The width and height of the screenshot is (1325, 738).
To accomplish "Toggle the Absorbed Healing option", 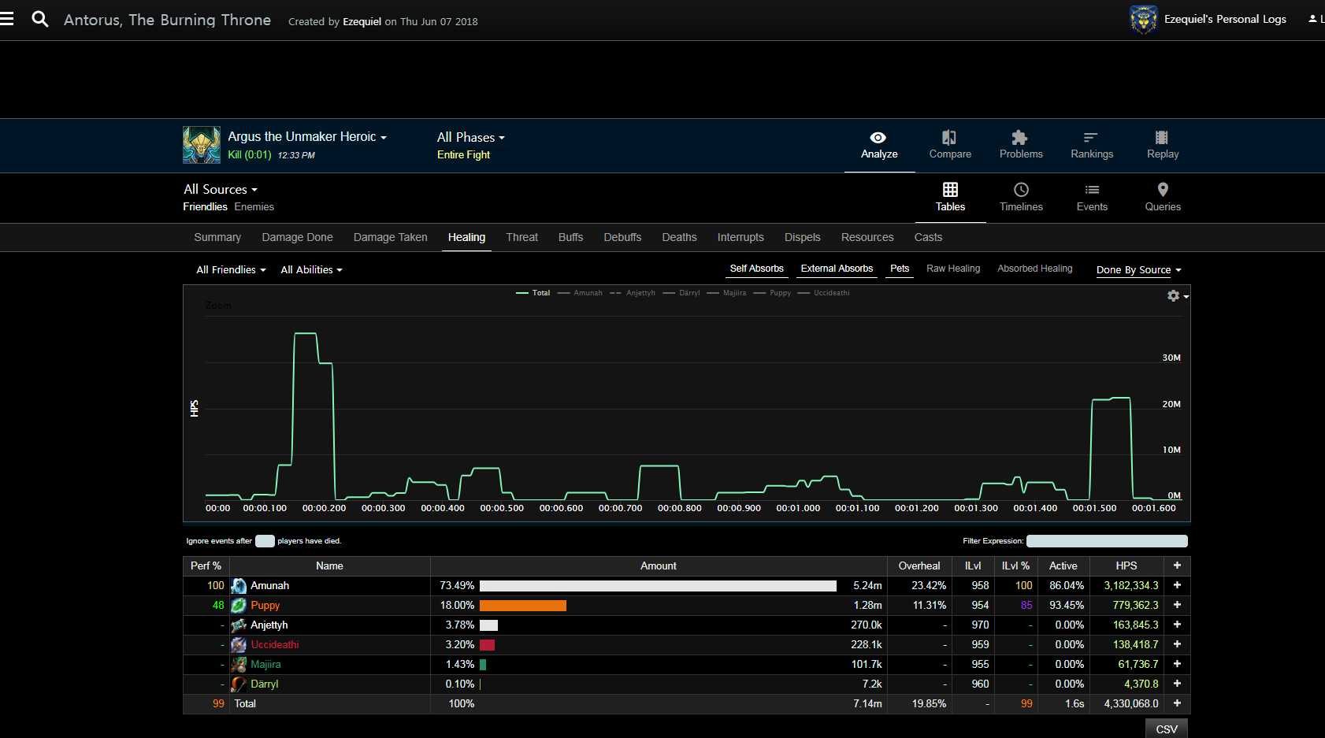I will [x=1034, y=269].
